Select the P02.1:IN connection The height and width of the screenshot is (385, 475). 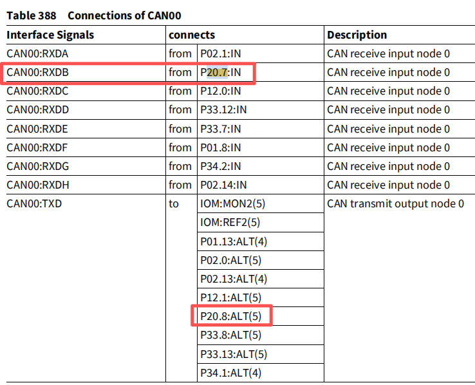tap(221, 53)
